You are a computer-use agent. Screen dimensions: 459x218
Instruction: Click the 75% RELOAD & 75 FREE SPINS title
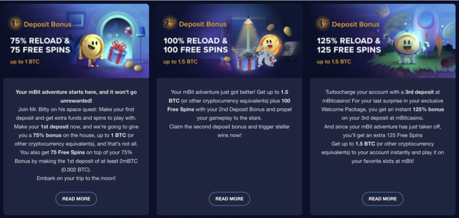[x=40, y=45]
